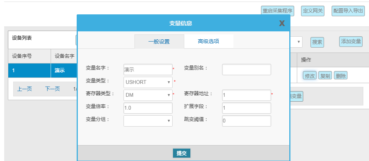Expand the 寄存器类型 DM dropdown
369x161 pixels.
tap(148, 95)
